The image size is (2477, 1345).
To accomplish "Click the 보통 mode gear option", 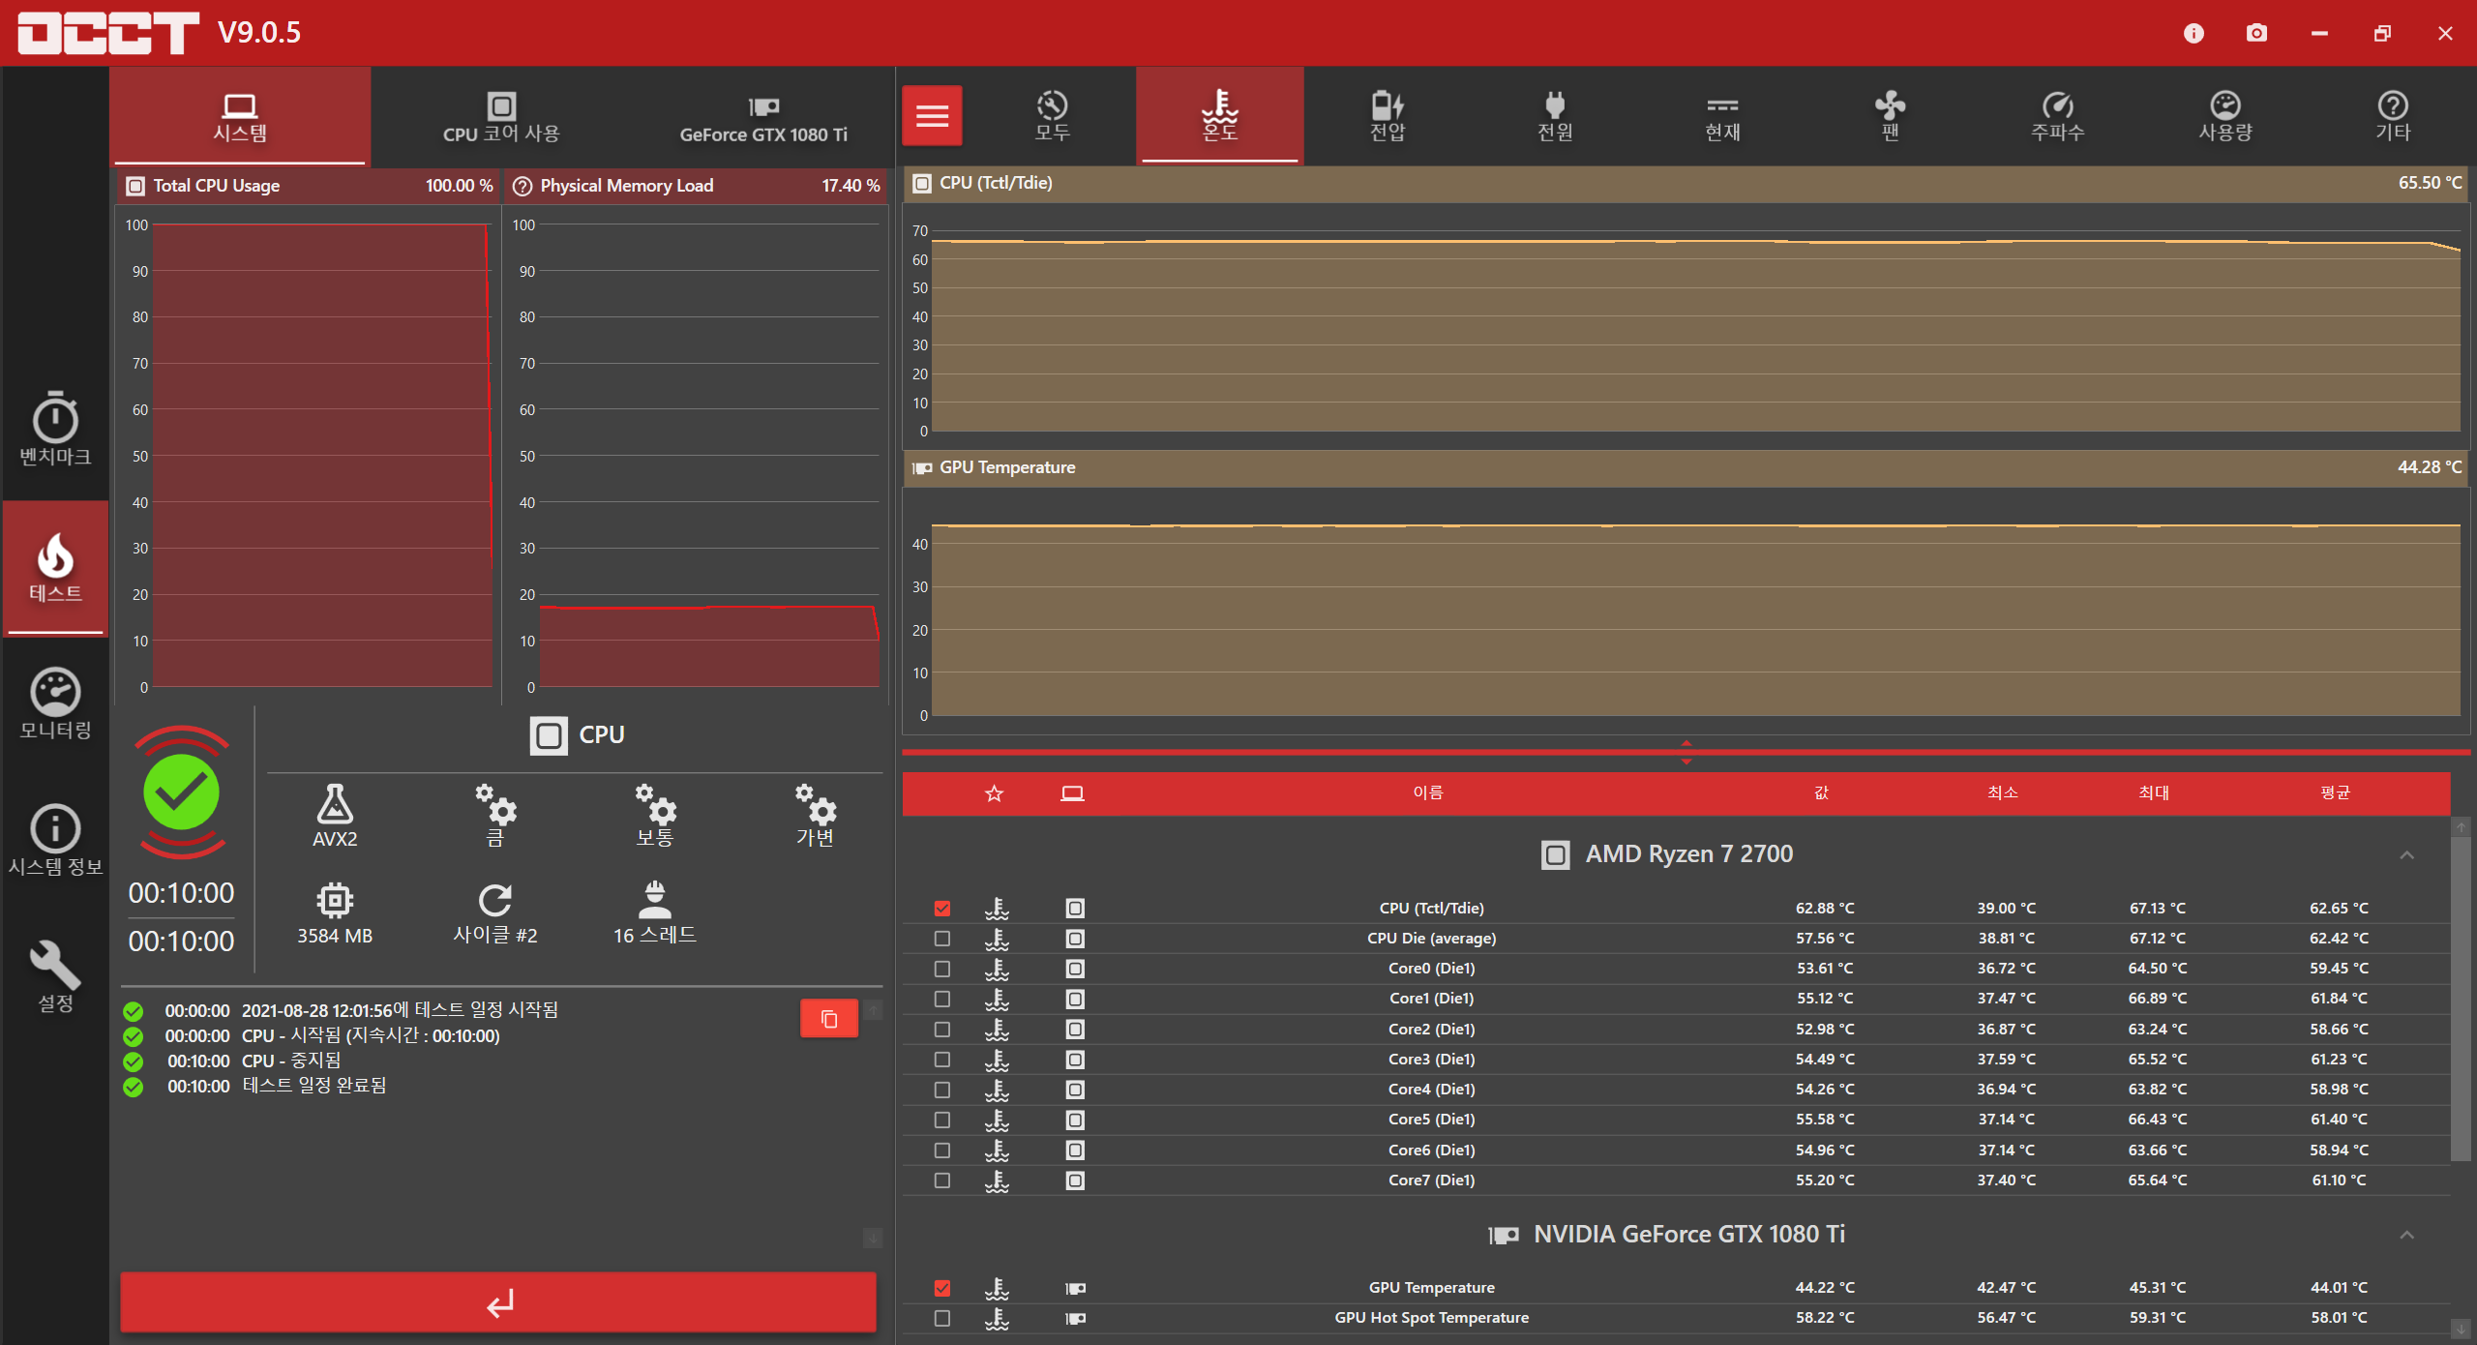I will pyautogui.click(x=655, y=816).
